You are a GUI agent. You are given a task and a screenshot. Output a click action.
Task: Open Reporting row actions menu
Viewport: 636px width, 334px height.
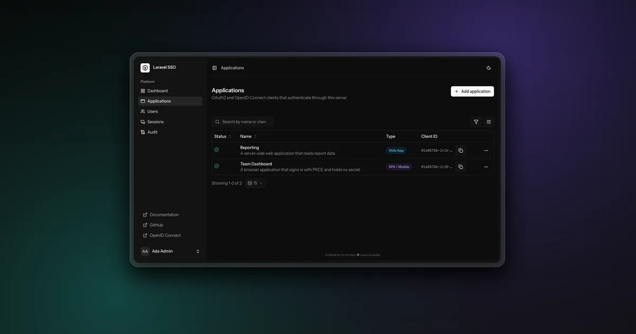(486, 151)
